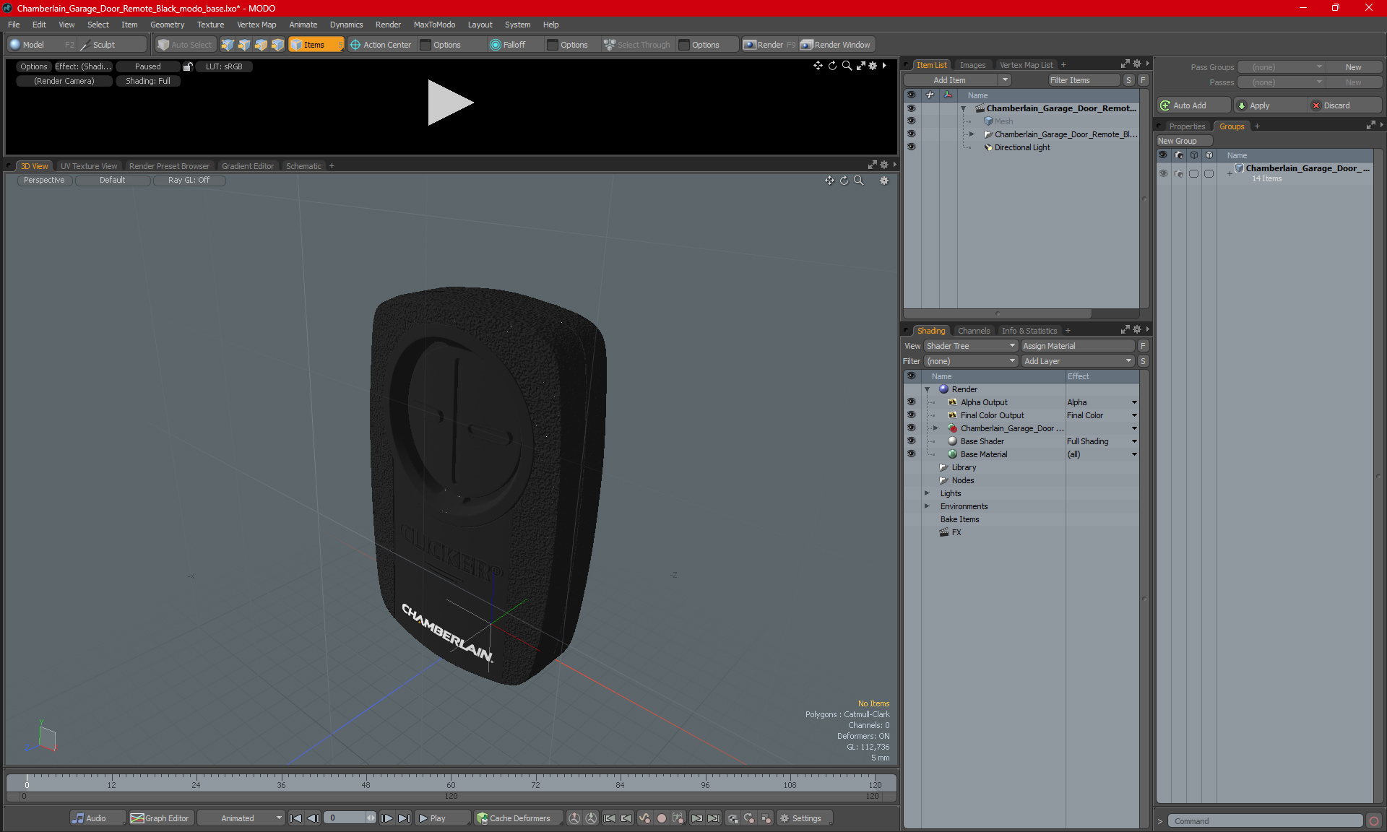Click the Render button icon

coord(768,43)
